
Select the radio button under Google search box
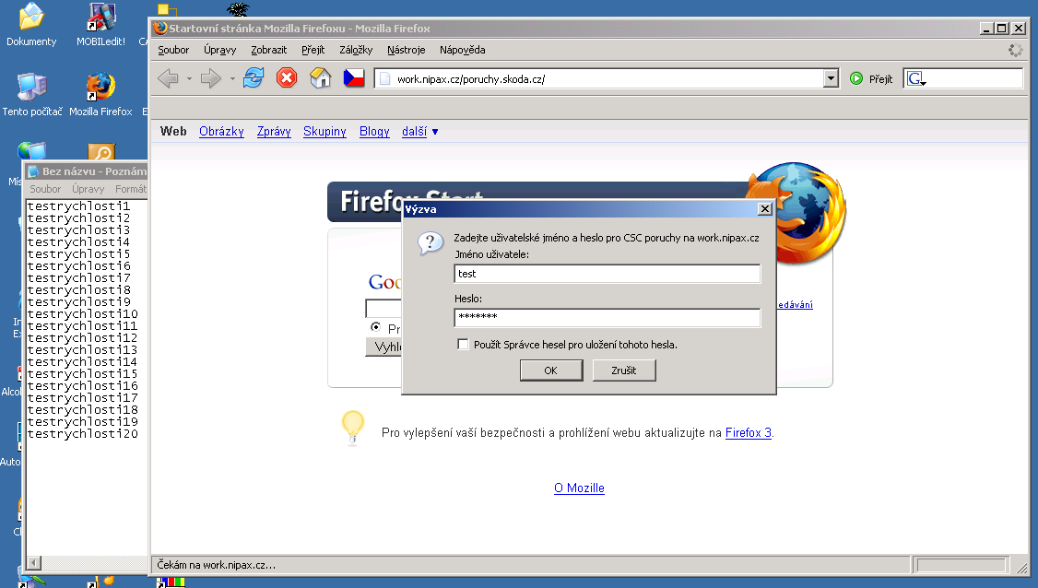click(x=375, y=326)
